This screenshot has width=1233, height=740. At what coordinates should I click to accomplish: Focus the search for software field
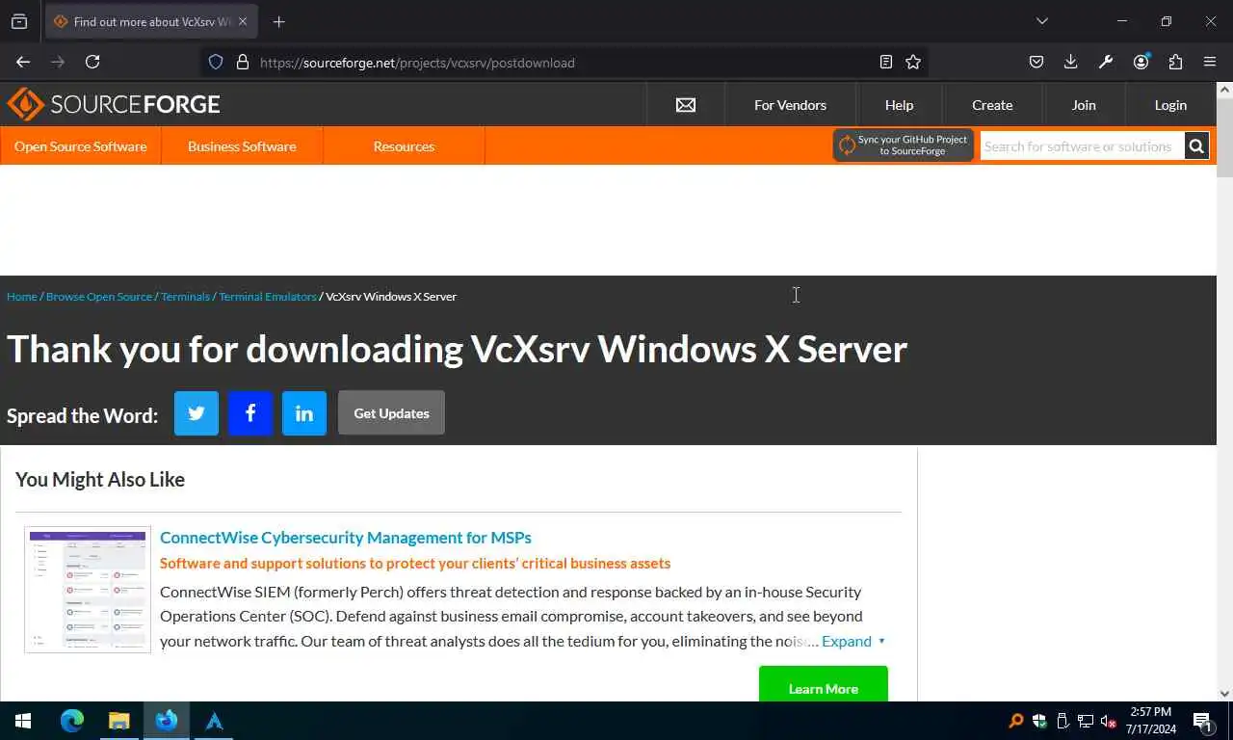point(1082,146)
